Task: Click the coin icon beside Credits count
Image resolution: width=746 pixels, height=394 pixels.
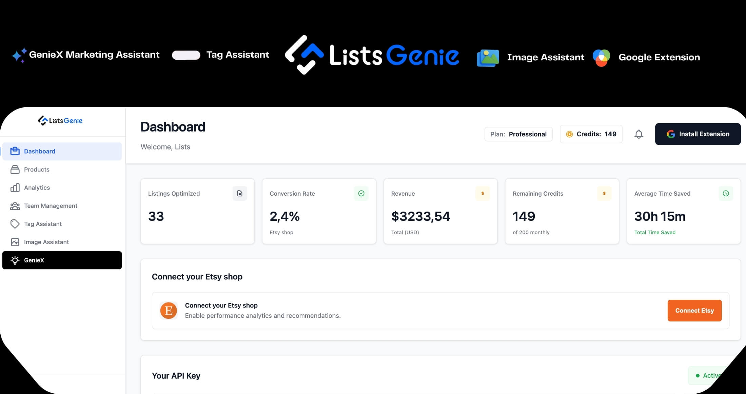Action: pos(570,134)
